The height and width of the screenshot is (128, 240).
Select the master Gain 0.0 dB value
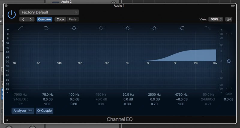229,99
